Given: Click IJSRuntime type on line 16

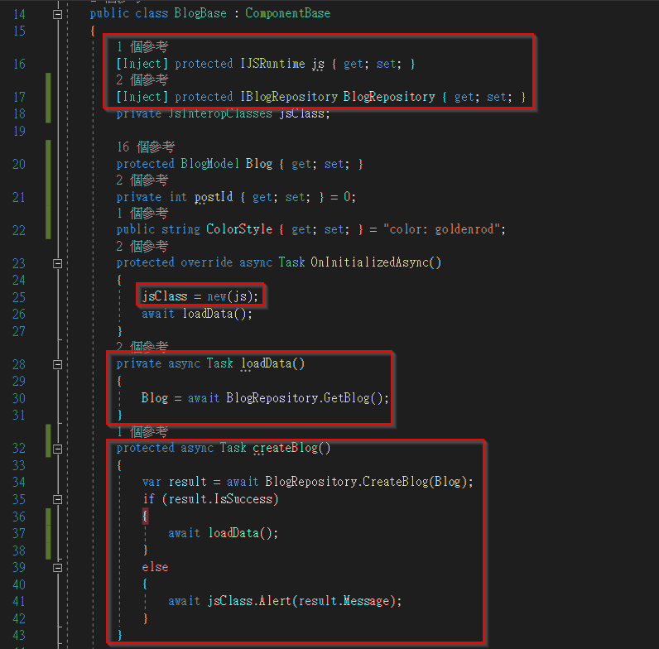Looking at the screenshot, I should click(x=272, y=64).
